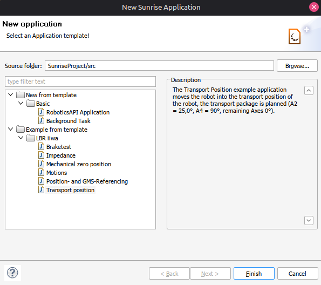Collapse the New from template node
This screenshot has height=285, width=321.
(11, 94)
